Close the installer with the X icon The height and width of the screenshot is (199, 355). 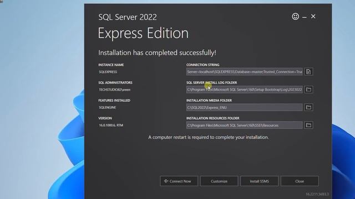pos(313,17)
